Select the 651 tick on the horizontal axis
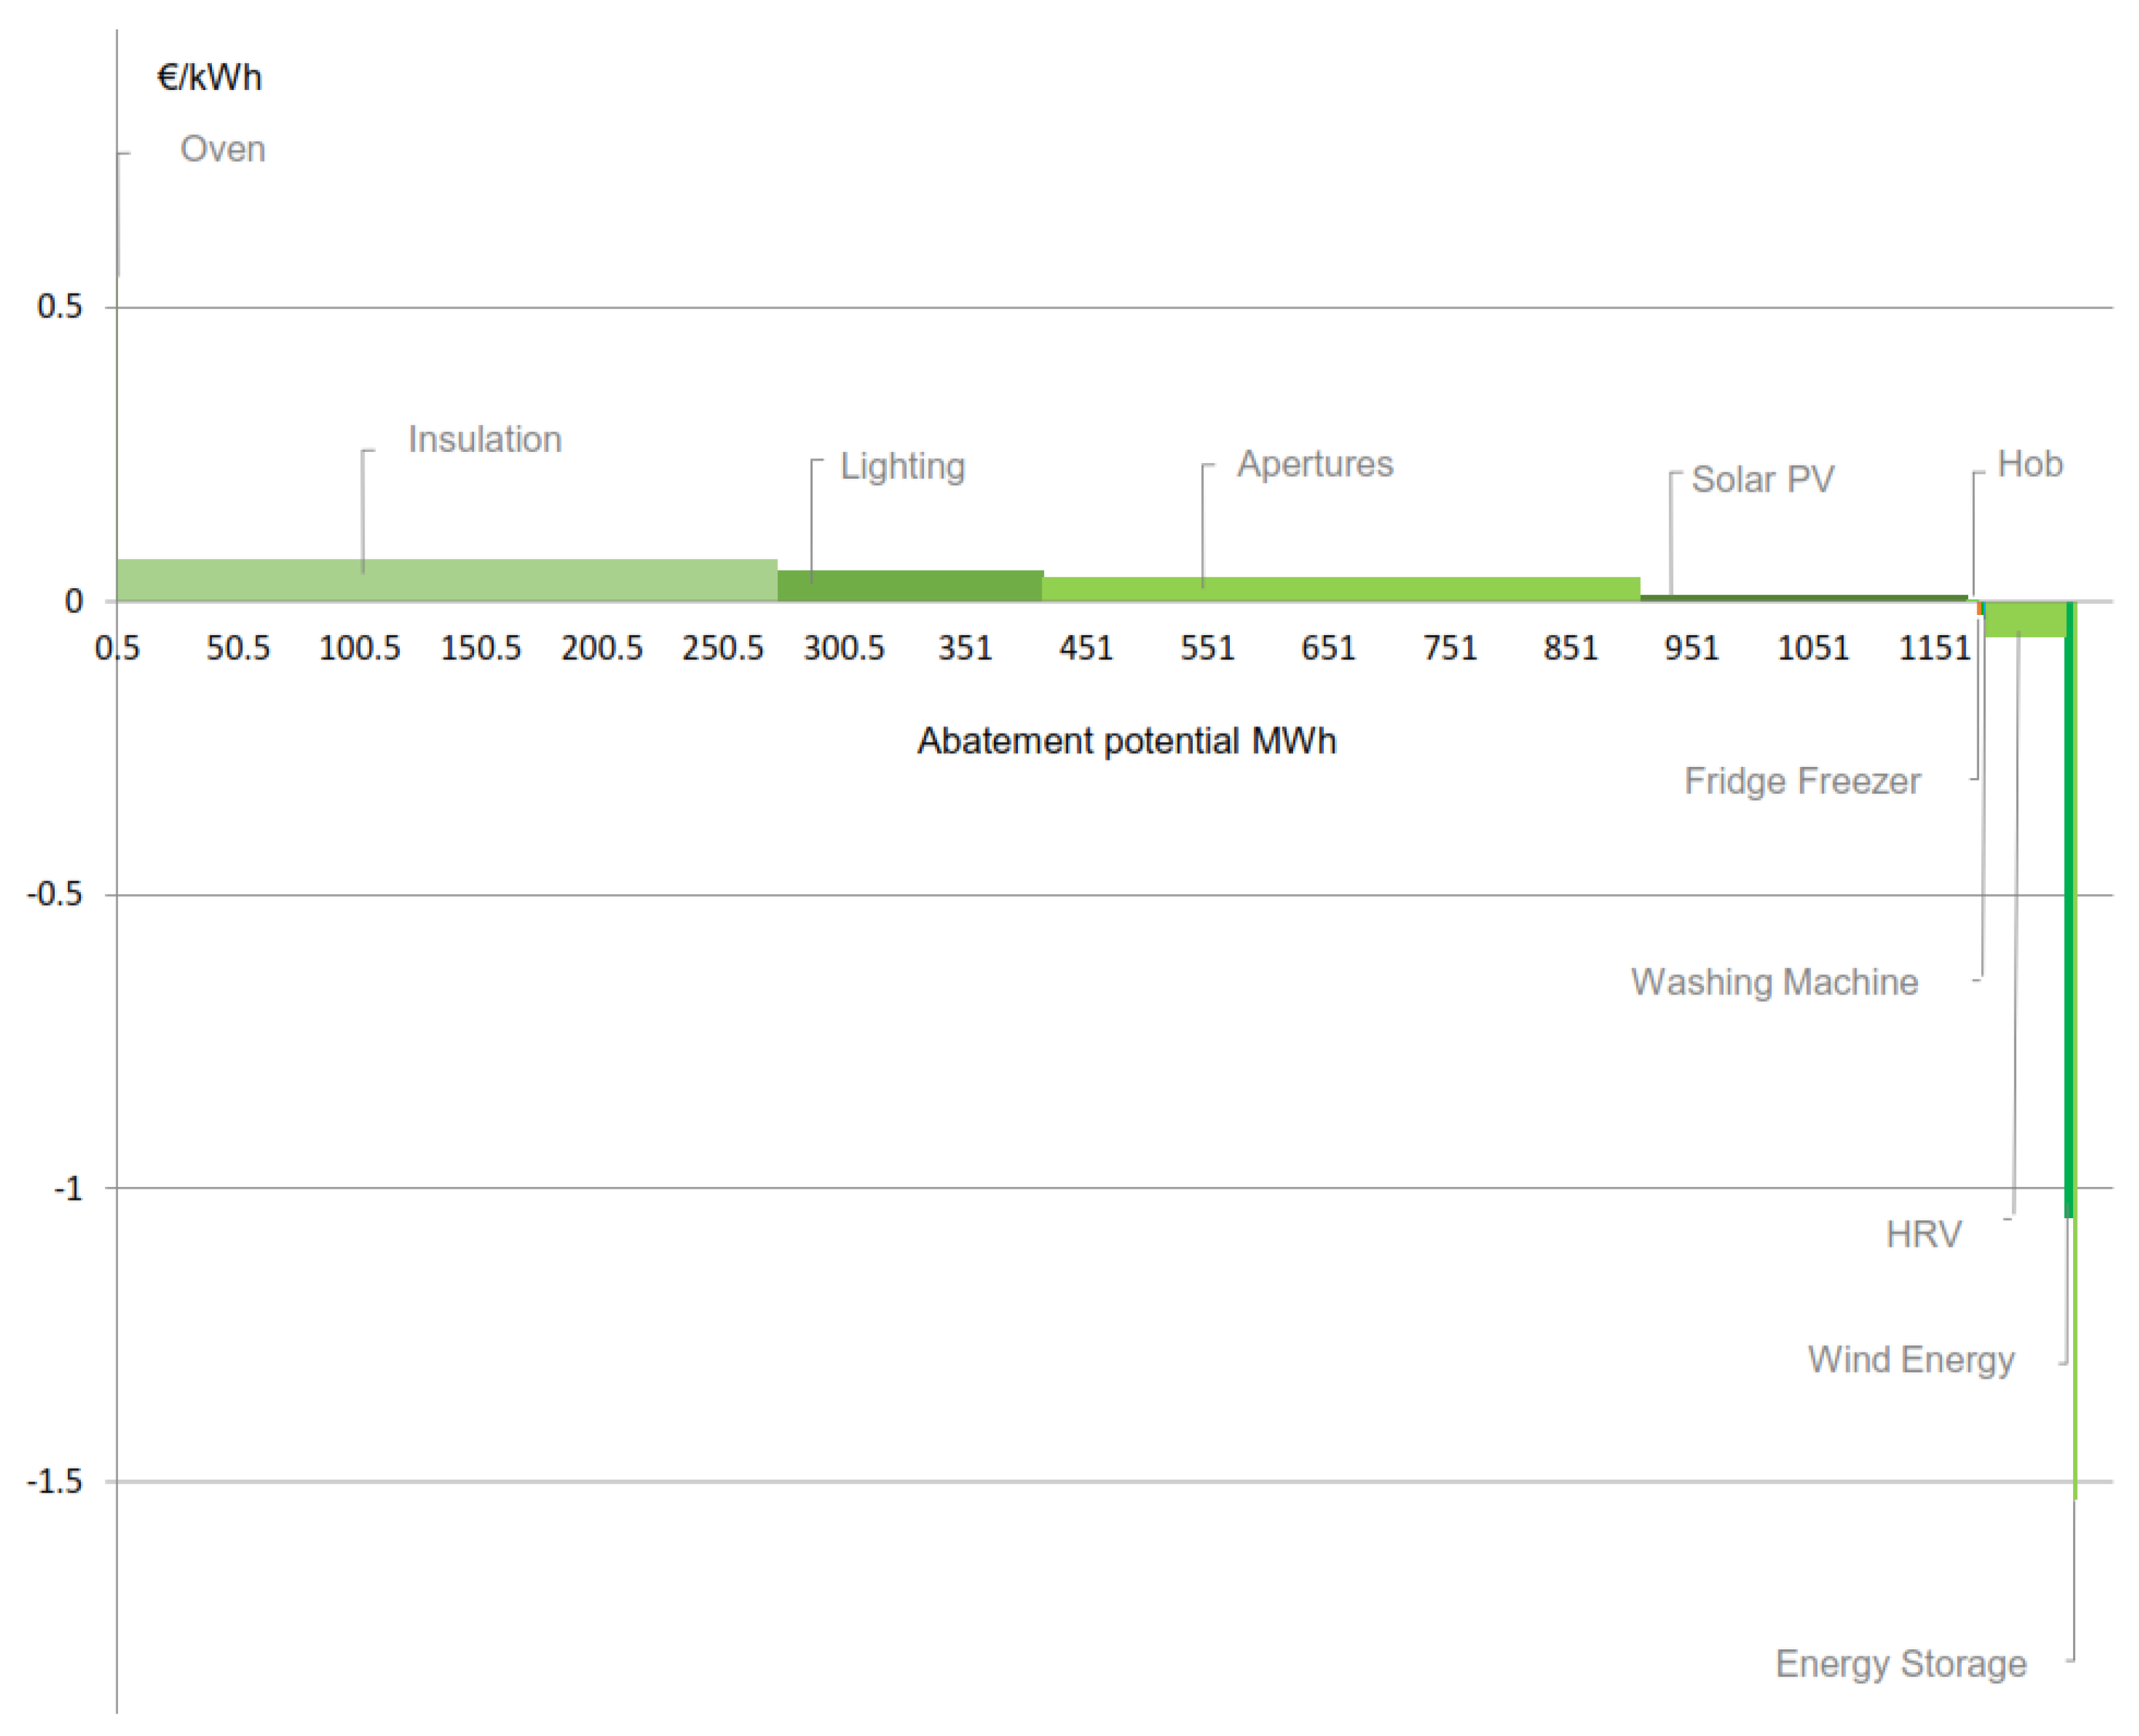The width and height of the screenshot is (2139, 1736). [x=1327, y=648]
